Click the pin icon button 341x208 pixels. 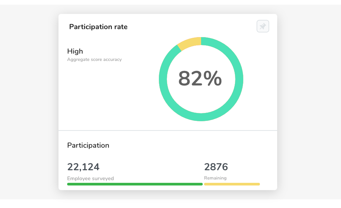point(263,26)
